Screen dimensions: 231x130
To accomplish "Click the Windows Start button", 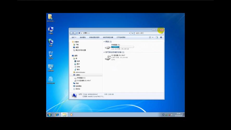I will pyautogui.click(x=49, y=115).
